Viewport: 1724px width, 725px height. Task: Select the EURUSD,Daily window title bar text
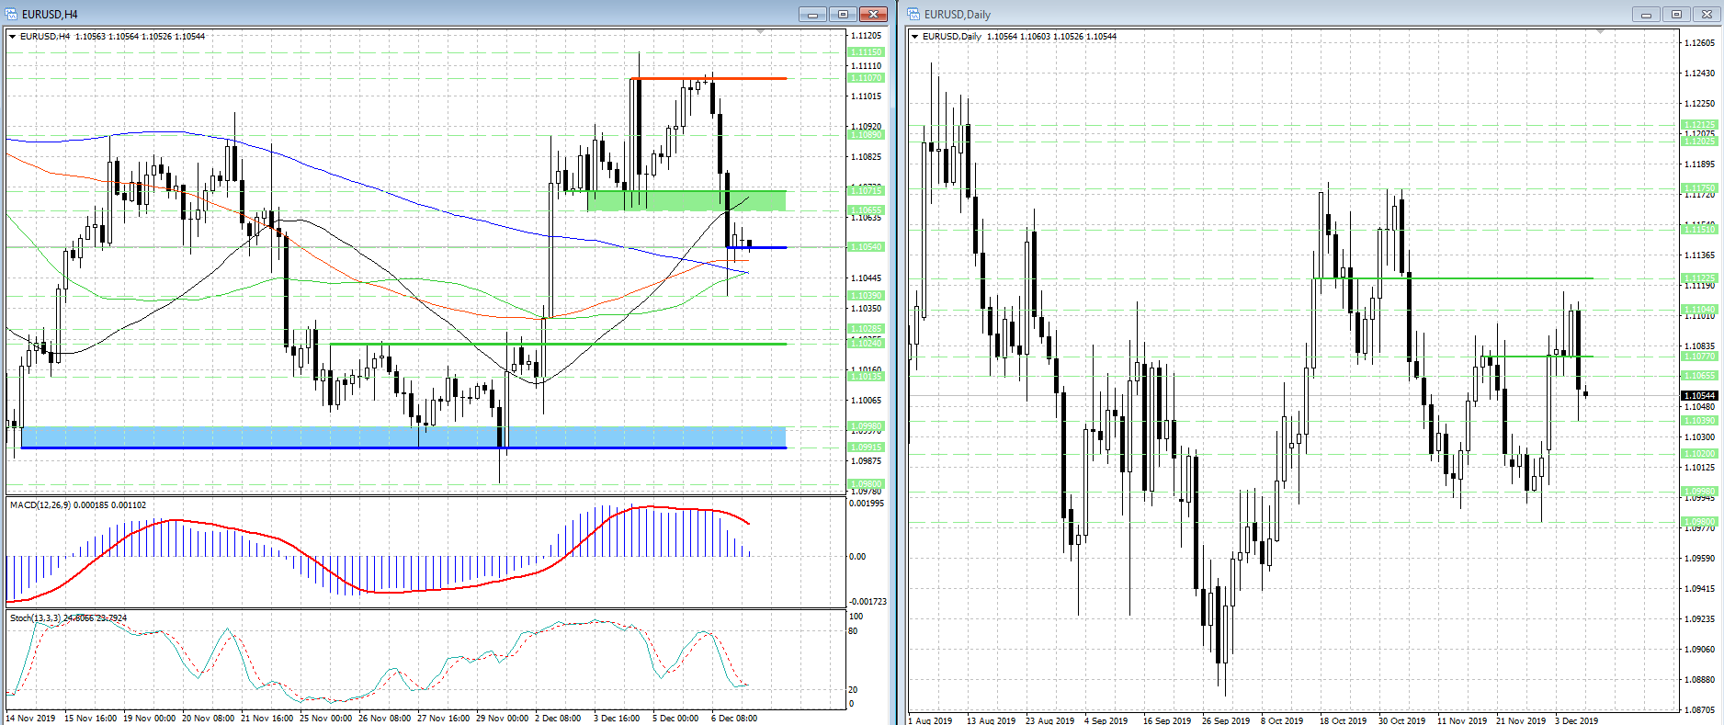pos(958,14)
